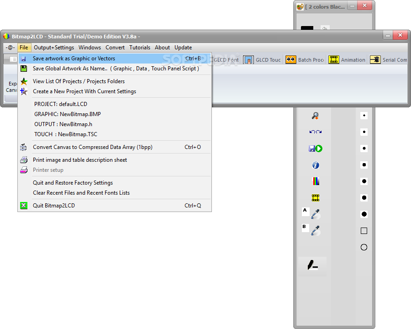Viewport: 411px width, 329px height.
Task: Choose Save artwork as Graphic or Vectors
Action: [115, 58]
